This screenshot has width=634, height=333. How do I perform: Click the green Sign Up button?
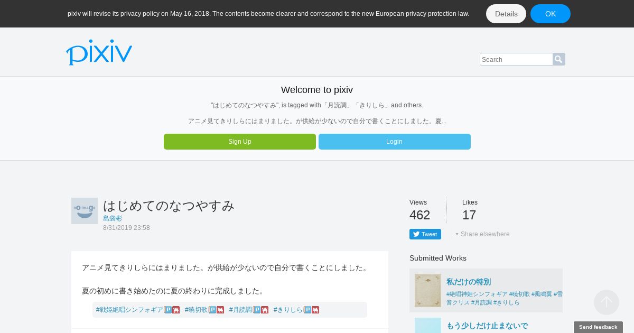pos(240,142)
